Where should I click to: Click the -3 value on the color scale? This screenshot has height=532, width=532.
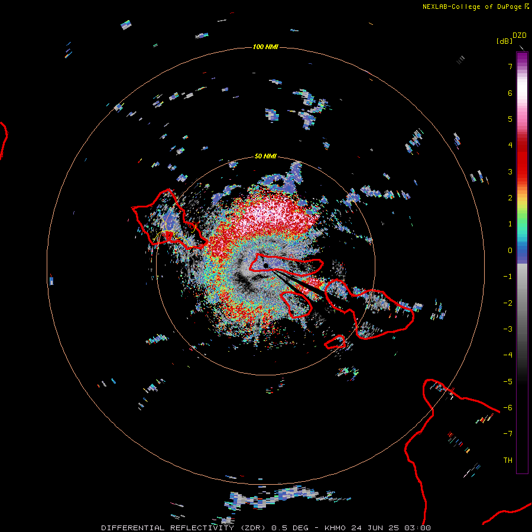508,329
